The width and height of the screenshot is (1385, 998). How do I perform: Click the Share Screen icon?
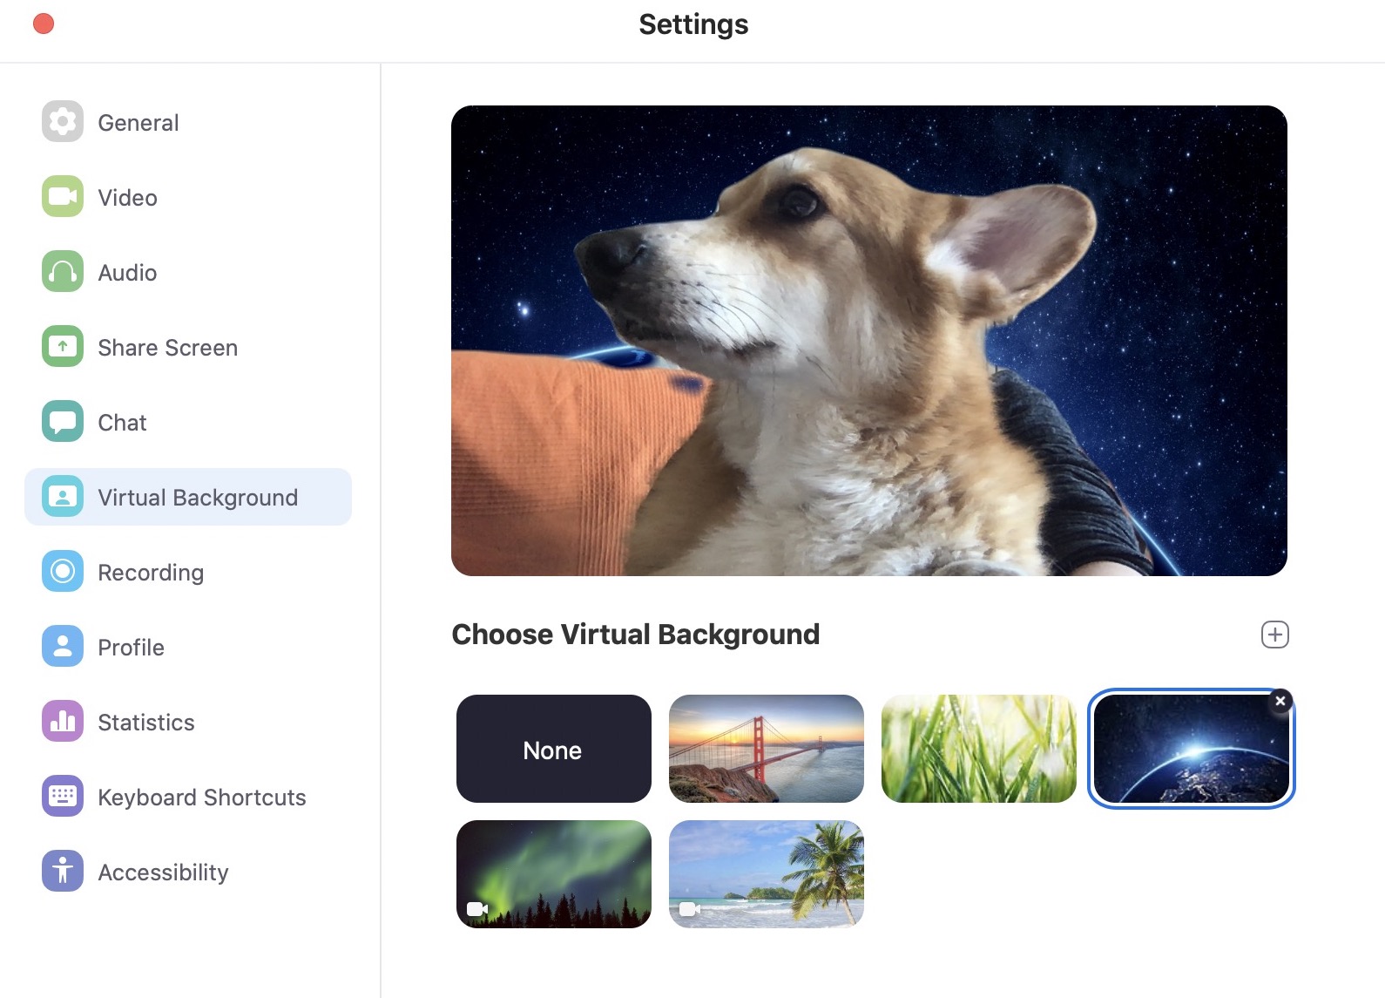63,347
